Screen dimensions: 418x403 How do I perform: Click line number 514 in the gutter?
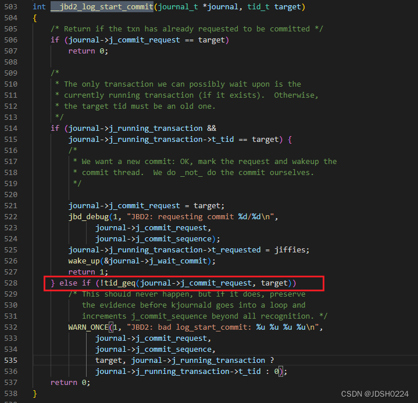pos(10,129)
